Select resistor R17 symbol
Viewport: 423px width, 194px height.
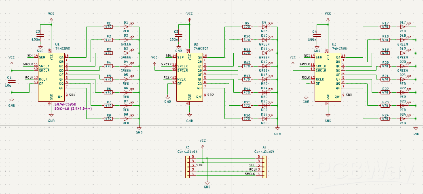tap(385, 27)
